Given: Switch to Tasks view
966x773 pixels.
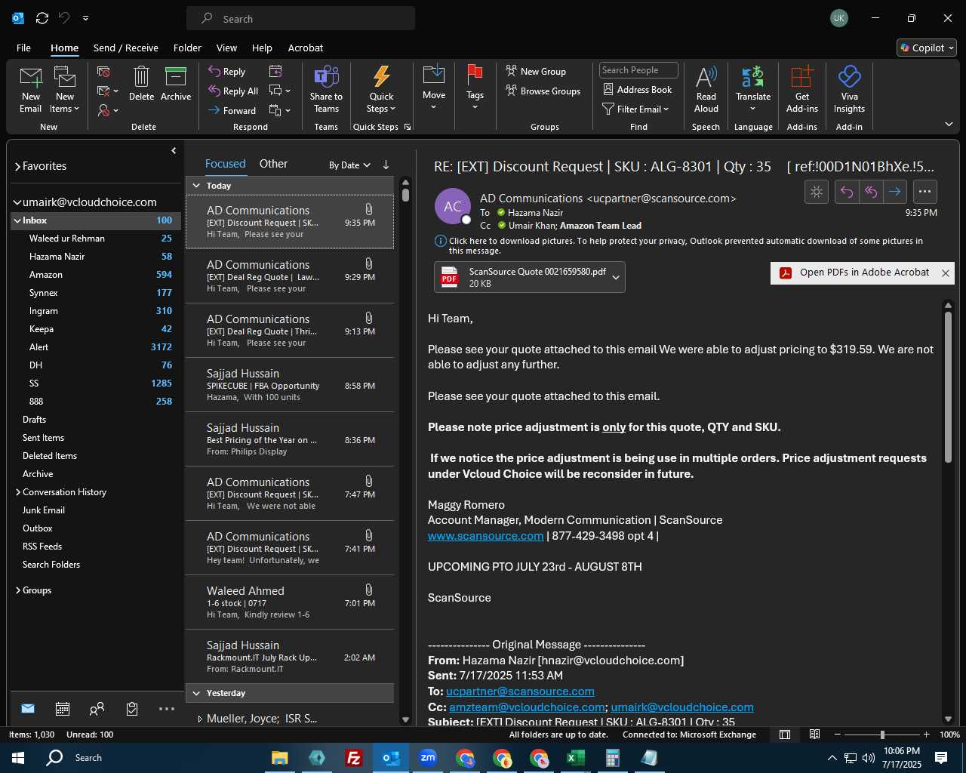Looking at the screenshot, I should click(132, 709).
